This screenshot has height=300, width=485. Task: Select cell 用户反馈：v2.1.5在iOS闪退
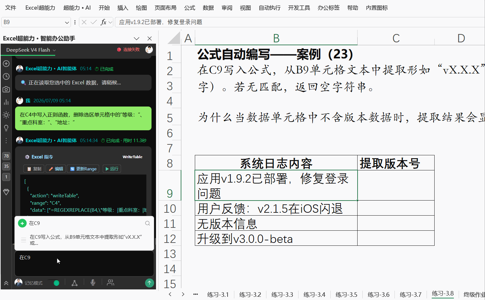point(276,208)
